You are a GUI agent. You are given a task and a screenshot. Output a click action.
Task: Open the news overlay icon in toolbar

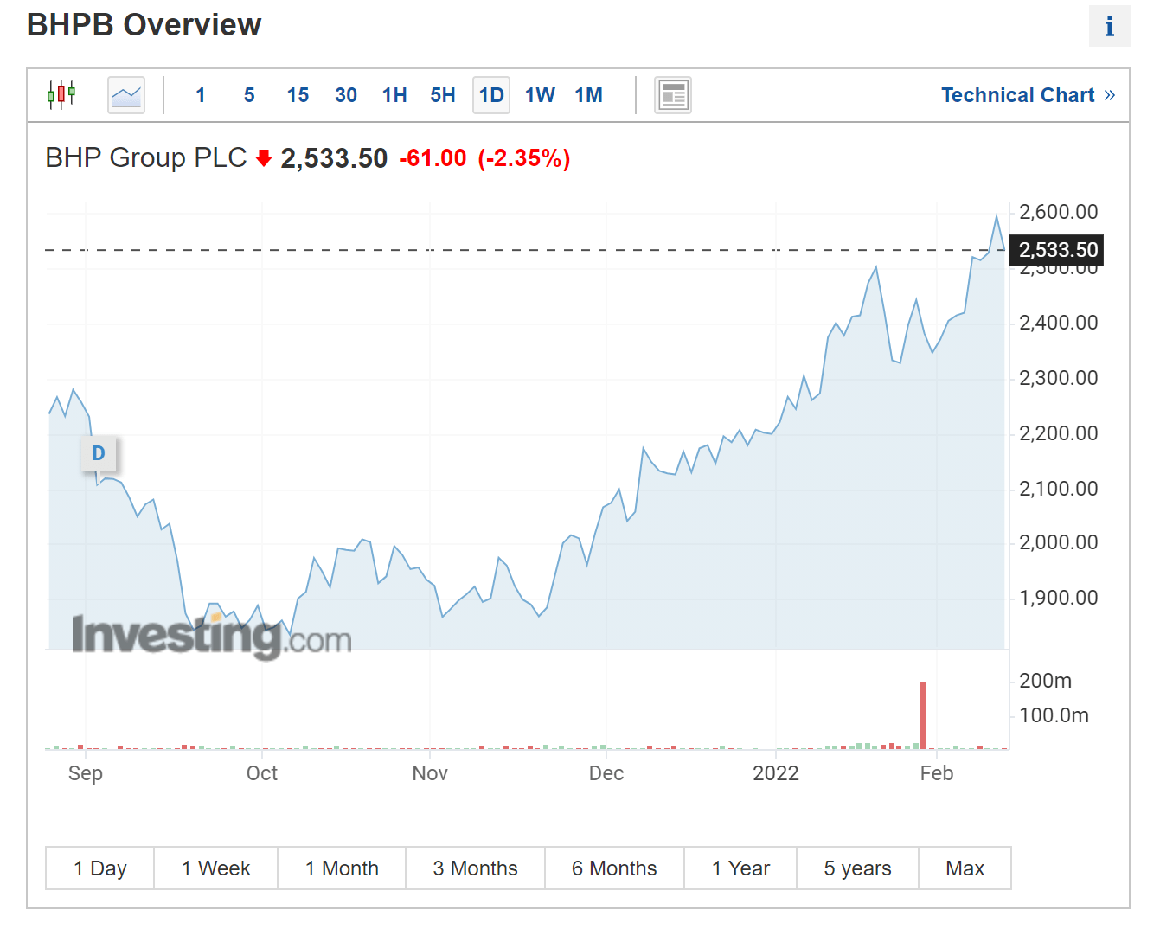[672, 95]
